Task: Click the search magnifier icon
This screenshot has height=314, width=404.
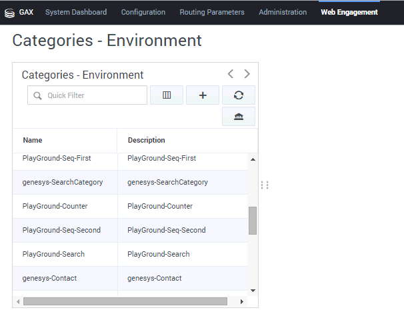Action: [x=37, y=95]
